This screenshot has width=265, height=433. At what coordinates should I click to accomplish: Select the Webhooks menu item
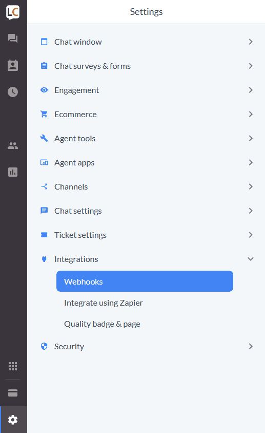click(x=145, y=281)
